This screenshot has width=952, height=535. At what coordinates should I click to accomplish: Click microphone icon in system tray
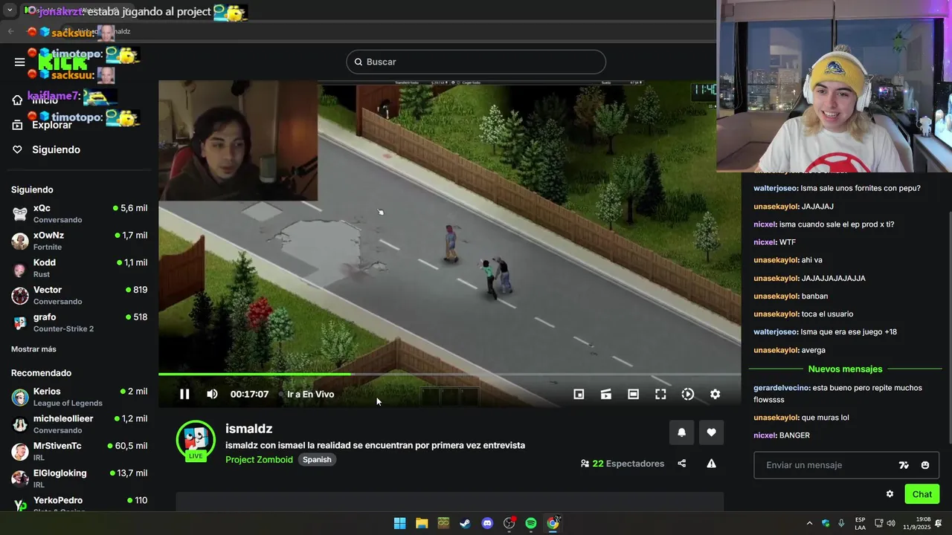tap(841, 523)
